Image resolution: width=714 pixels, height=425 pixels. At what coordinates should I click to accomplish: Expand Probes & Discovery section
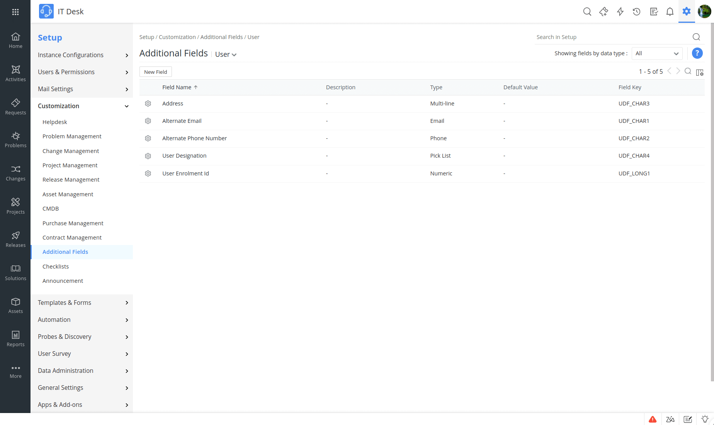click(82, 337)
